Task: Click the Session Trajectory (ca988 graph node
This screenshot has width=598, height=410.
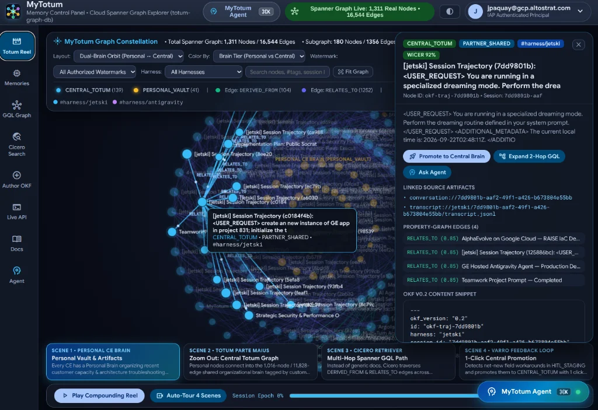Action: pos(239,132)
